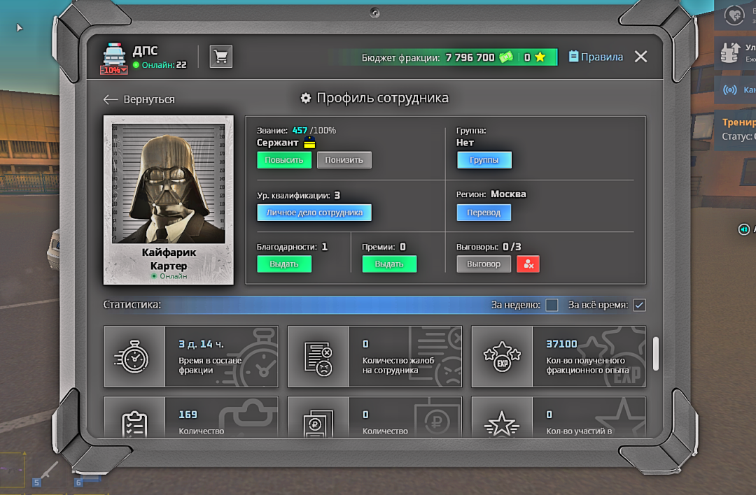
Task: Click the gold star icon in budget bar
Action: [540, 57]
